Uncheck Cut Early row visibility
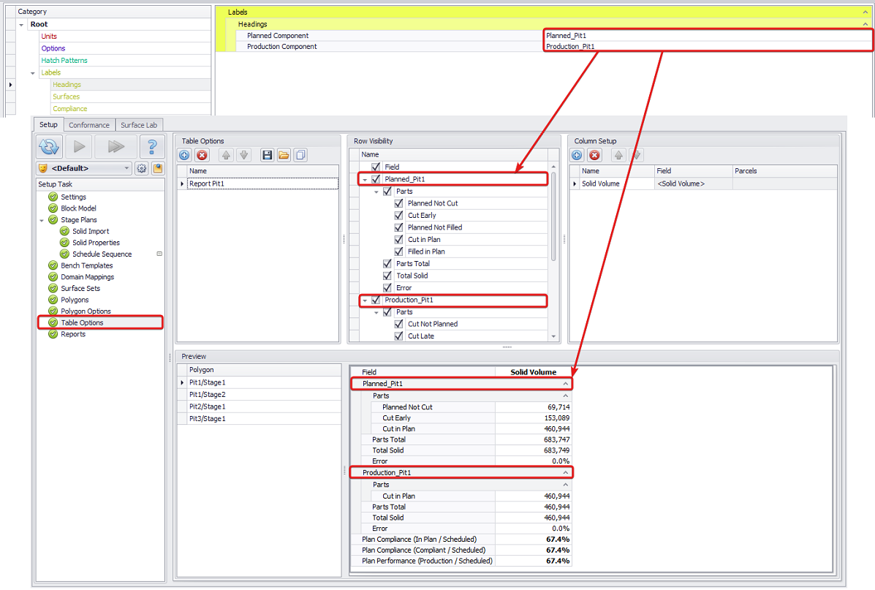Viewport: 875px width, 590px height. (398, 216)
